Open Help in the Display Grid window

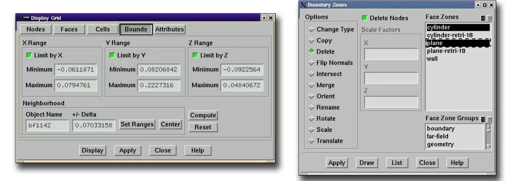[x=198, y=150]
